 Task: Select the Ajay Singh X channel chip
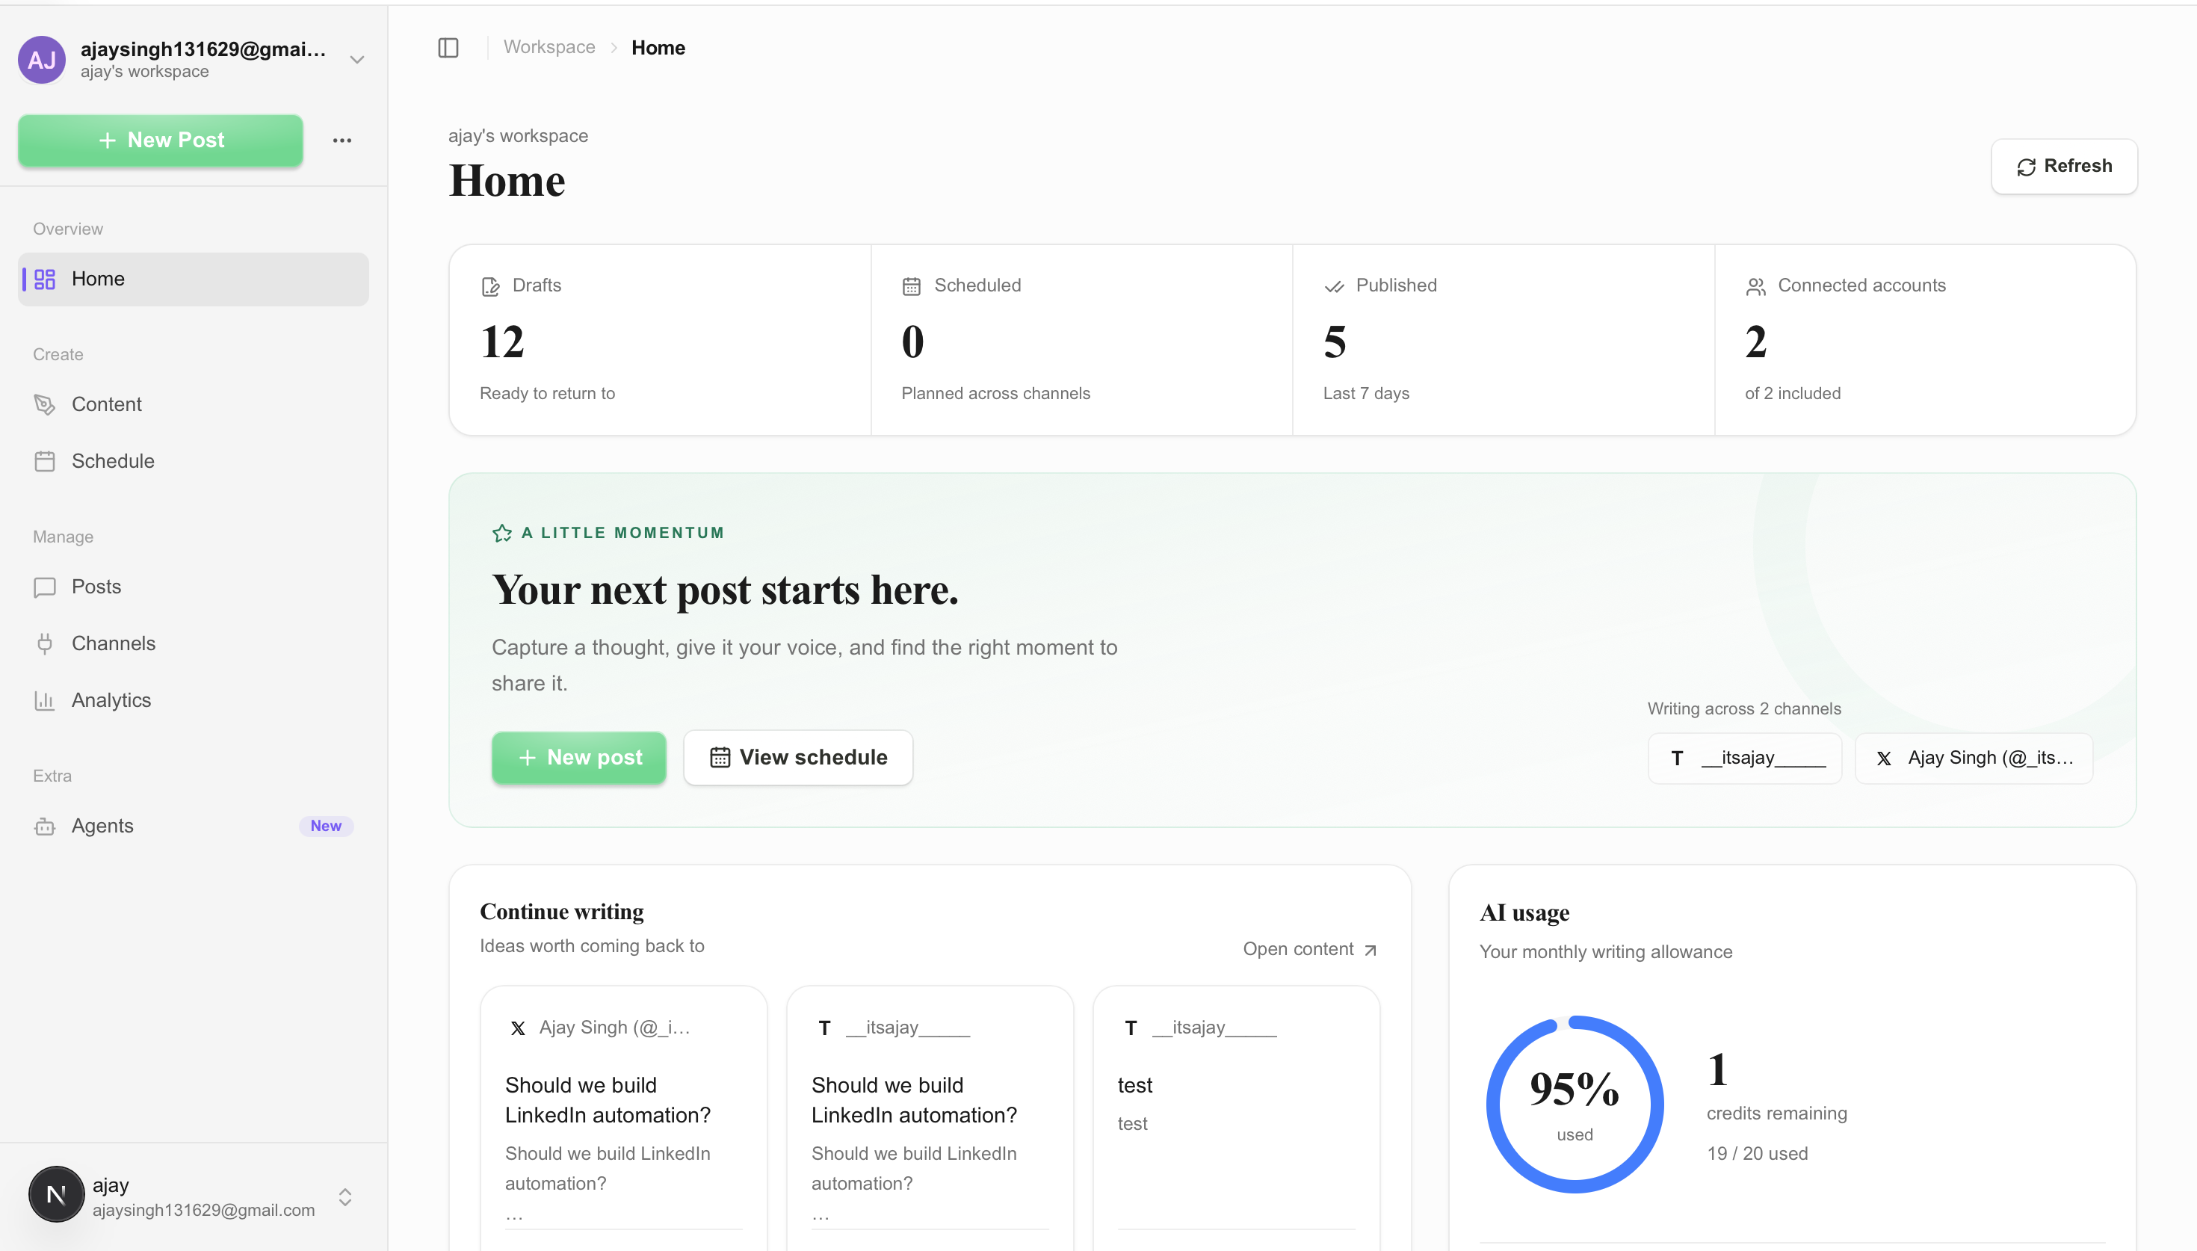coord(1974,758)
